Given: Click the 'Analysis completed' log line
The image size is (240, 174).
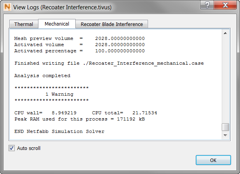Looking at the screenshot, I should click(x=42, y=76).
